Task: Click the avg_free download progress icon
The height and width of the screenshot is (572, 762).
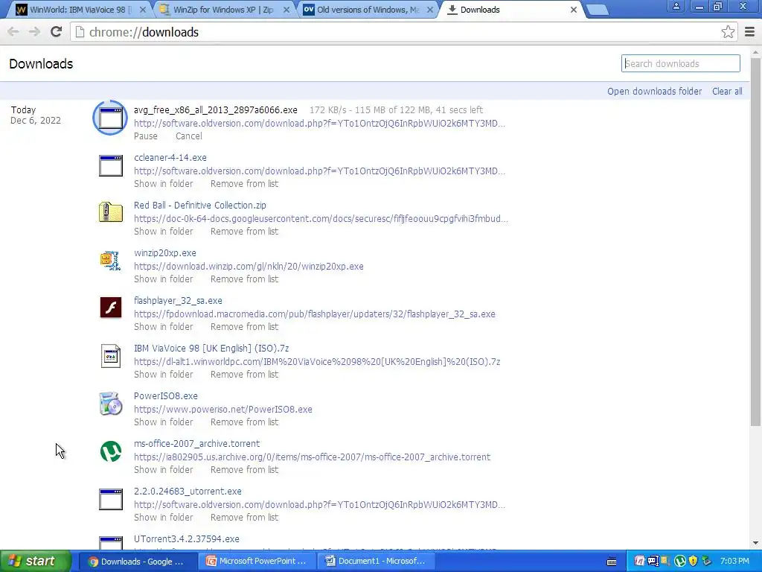Action: click(x=110, y=117)
